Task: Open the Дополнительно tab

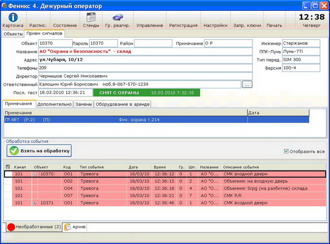Action: [x=54, y=104]
